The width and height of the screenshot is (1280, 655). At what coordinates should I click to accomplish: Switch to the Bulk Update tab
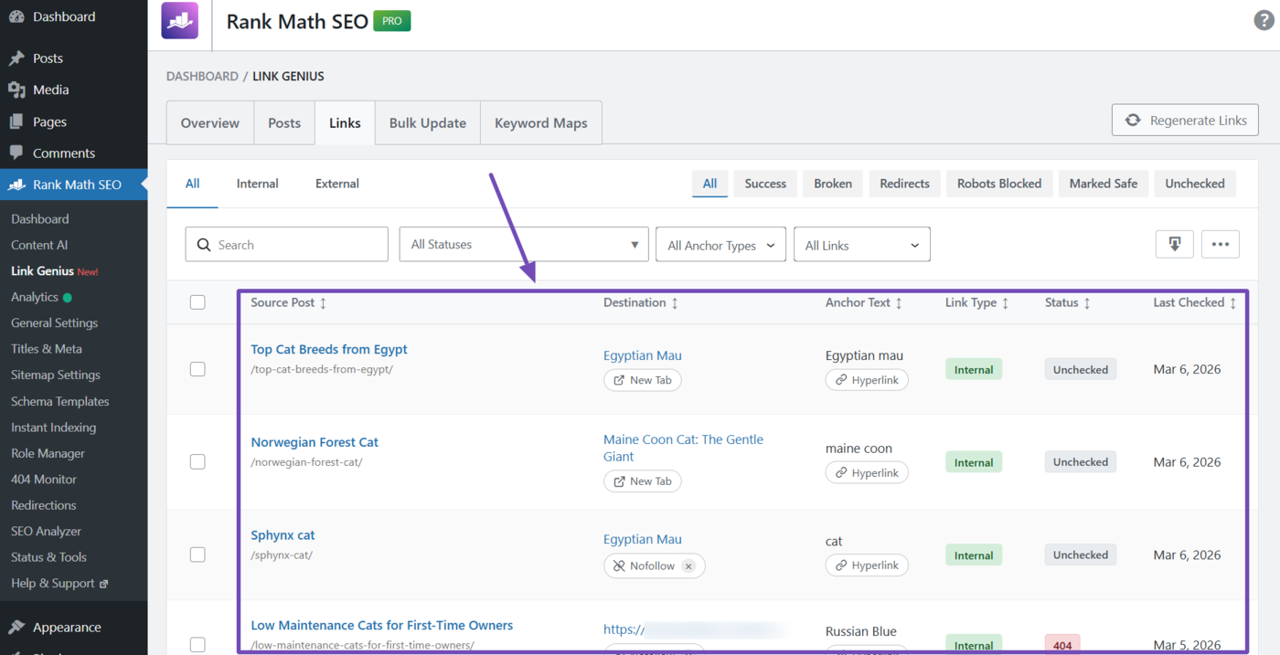[x=428, y=122]
